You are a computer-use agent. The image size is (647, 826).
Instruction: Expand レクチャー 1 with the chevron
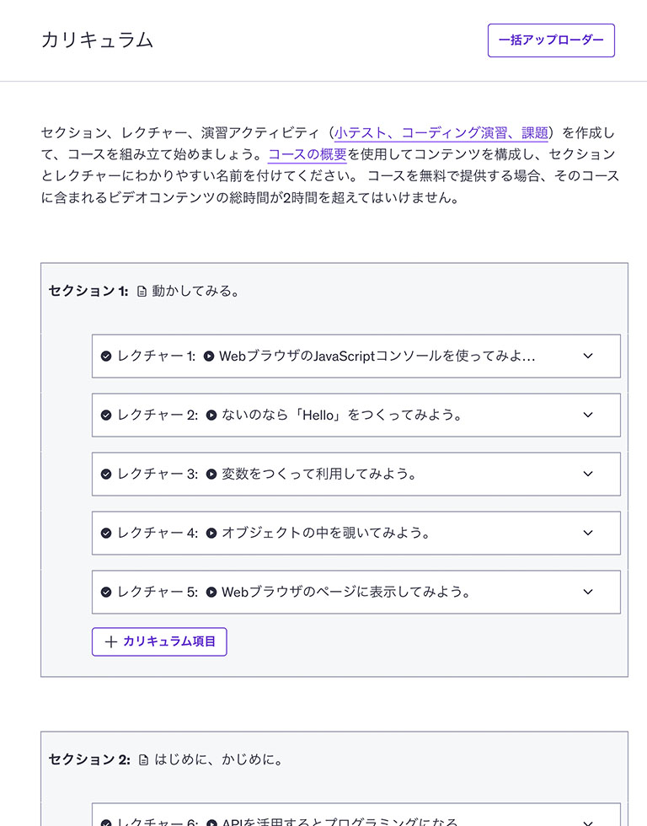point(588,356)
